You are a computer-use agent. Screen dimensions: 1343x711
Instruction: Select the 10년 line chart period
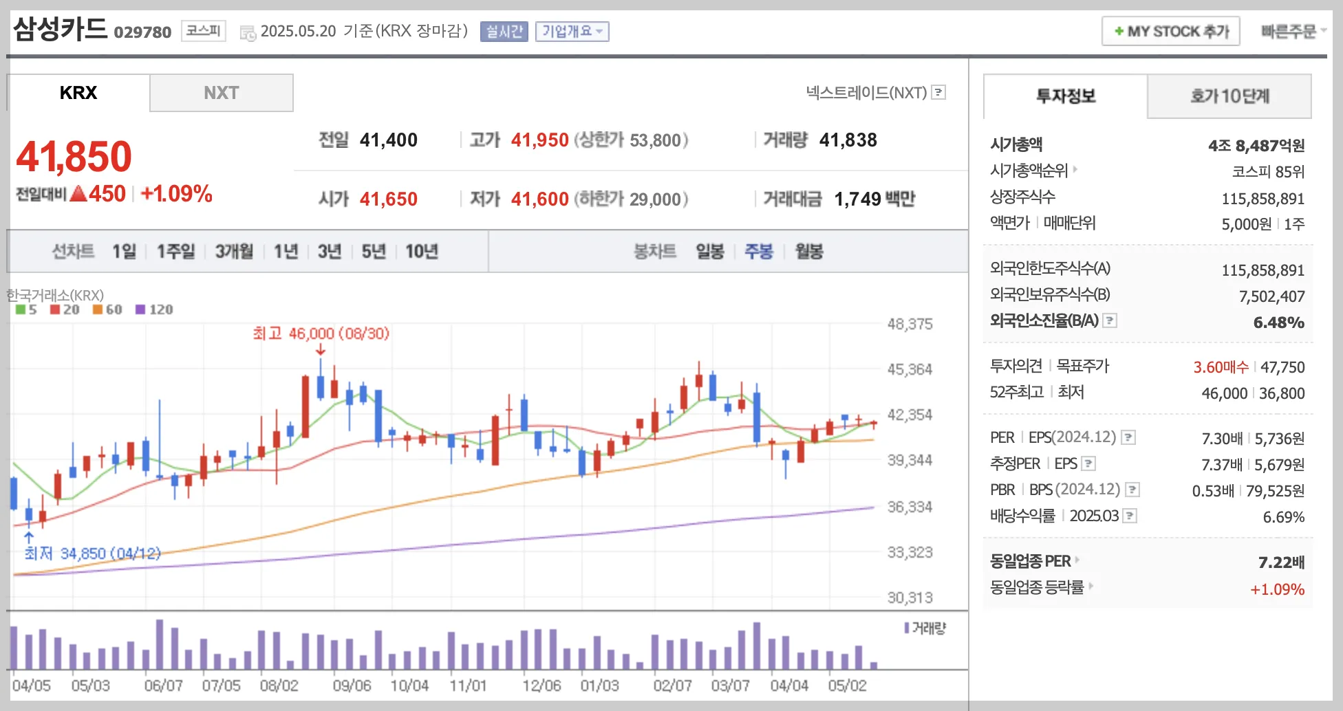[x=422, y=252]
